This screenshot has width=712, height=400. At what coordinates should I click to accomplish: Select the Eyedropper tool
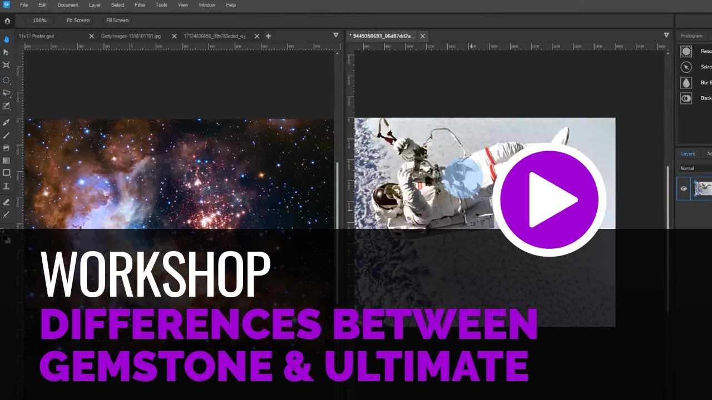[x=7, y=122]
